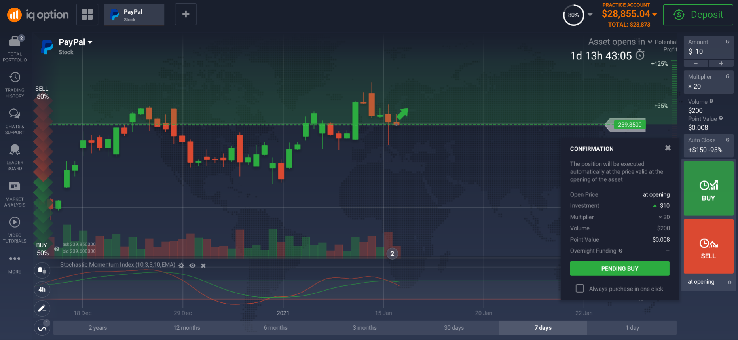The width and height of the screenshot is (738, 340).
Task: Click the Point Value help icon
Action: [x=721, y=118]
